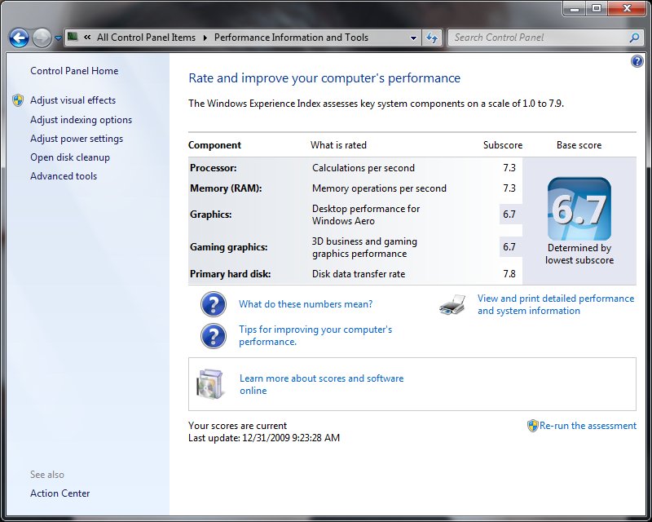Image resolution: width=652 pixels, height=522 pixels.
Task: Minimize the Control Panel window
Action: [575, 8]
